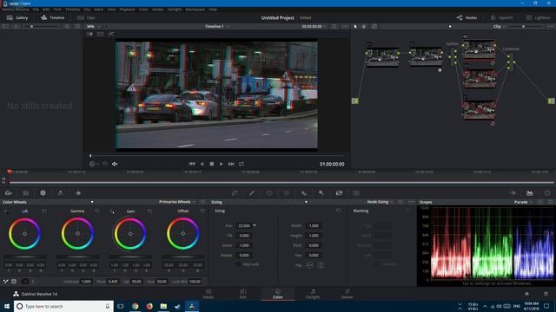Click the Gamma master wheel slider

click(x=77, y=257)
